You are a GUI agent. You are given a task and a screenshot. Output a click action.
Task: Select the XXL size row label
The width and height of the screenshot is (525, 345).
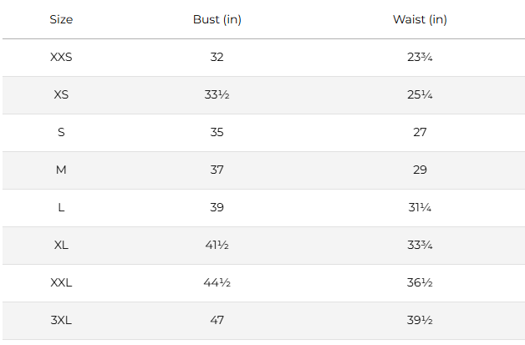point(61,282)
